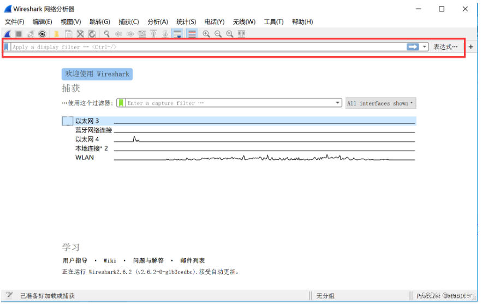Open the 分析(A) menu
Screen dimensions: 482x304
point(158,22)
